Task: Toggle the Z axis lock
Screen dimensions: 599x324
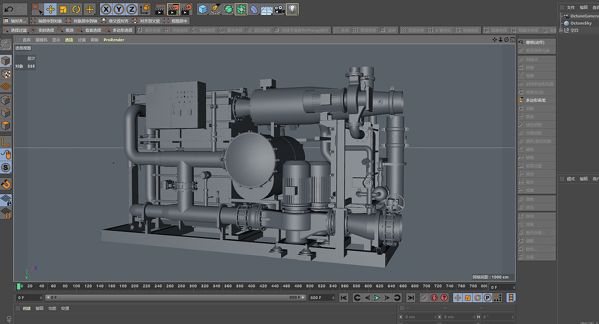Action: click(x=132, y=9)
